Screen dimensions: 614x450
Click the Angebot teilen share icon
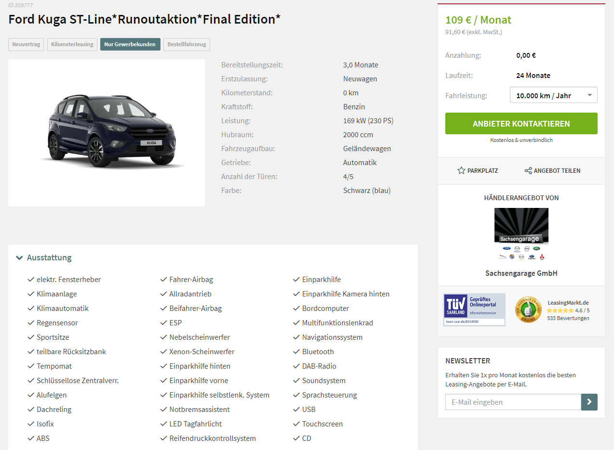[x=528, y=170]
